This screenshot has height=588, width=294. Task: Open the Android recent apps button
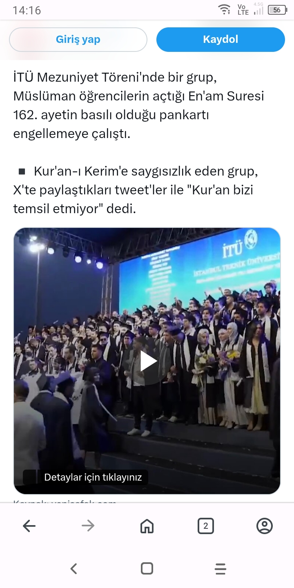click(x=220, y=568)
